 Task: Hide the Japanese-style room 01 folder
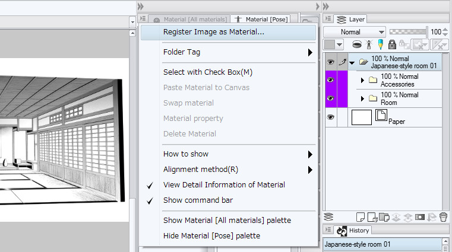tap(331, 62)
